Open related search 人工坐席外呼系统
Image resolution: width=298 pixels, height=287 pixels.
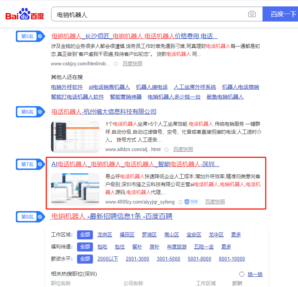click(x=195, y=87)
